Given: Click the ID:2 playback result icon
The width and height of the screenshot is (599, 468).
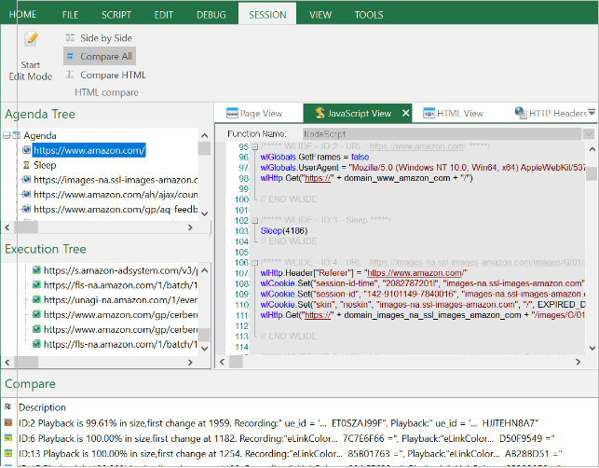Looking at the screenshot, I should click(x=8, y=423).
